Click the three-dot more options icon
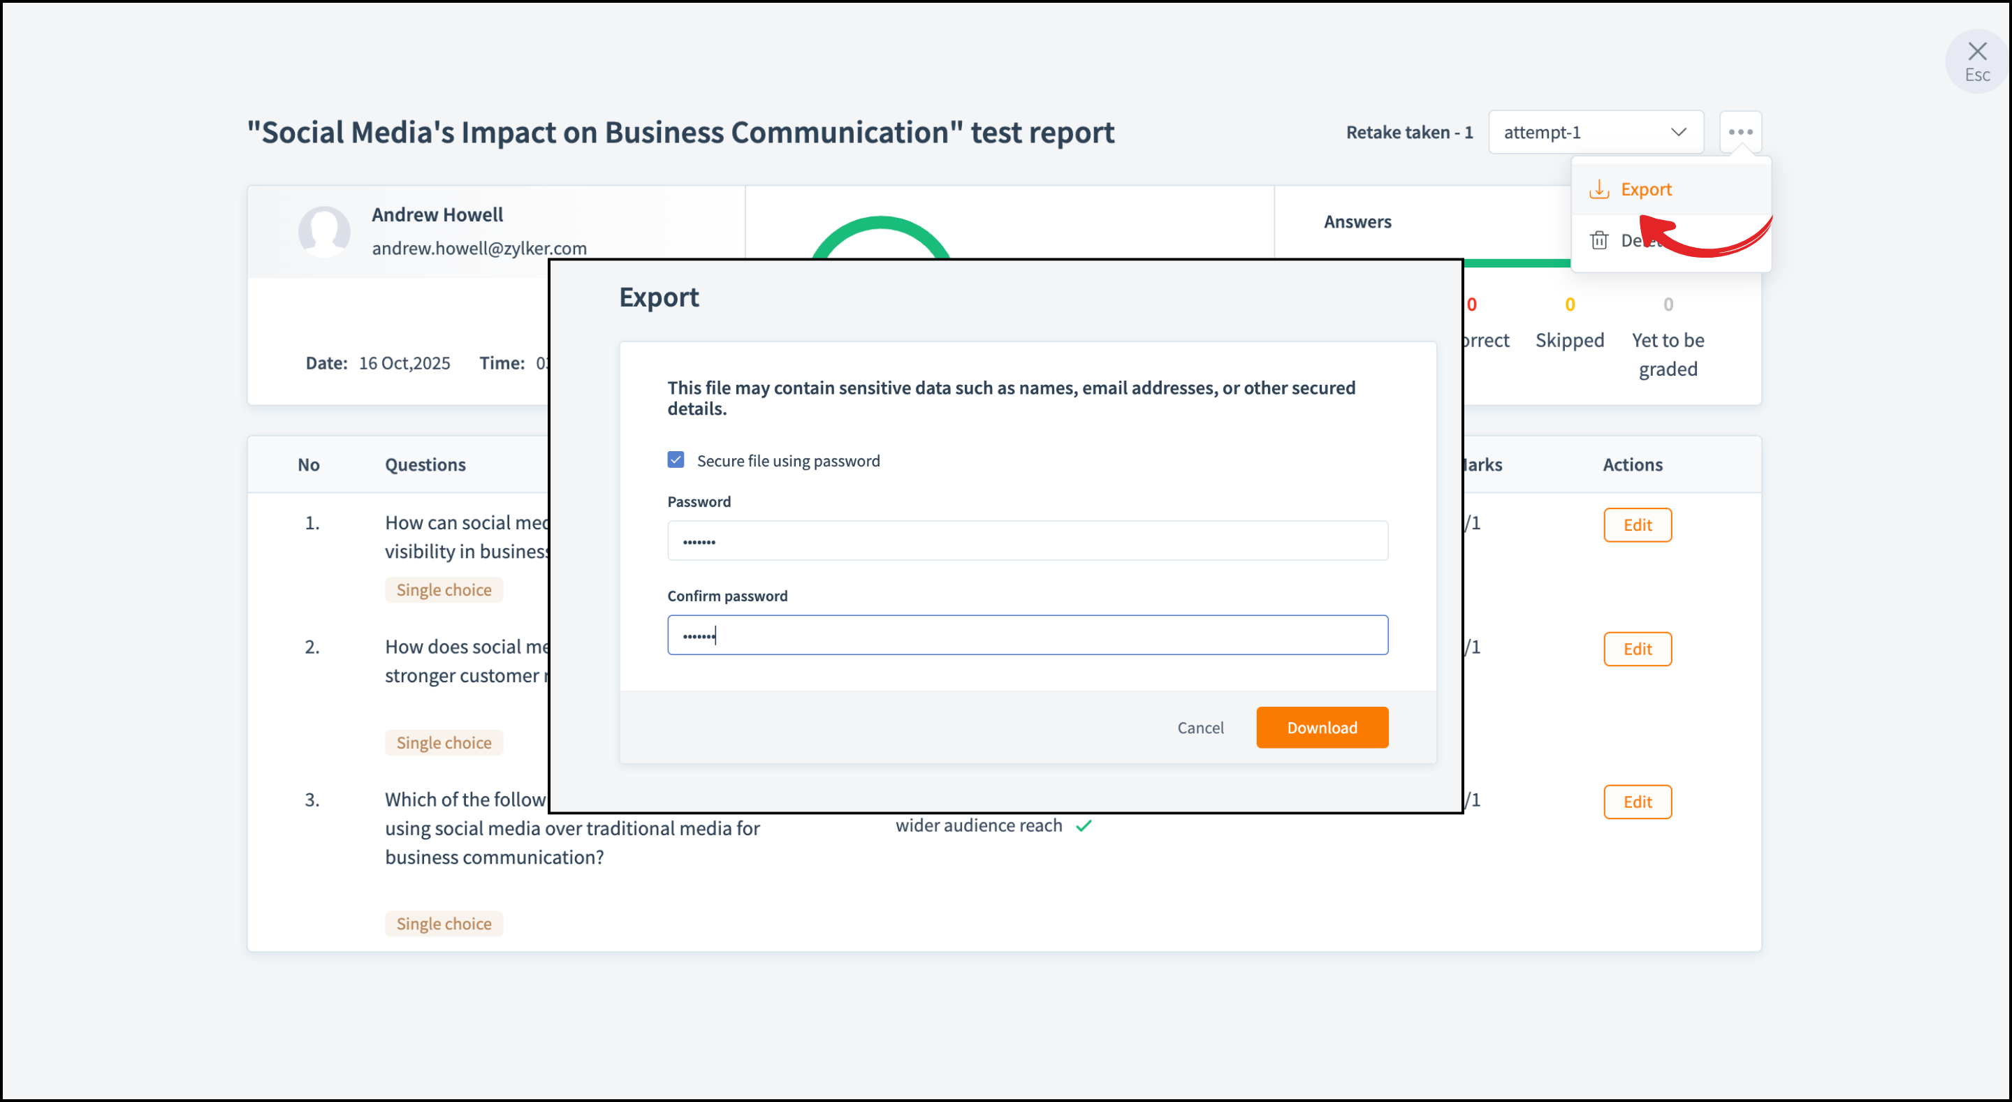 click(x=1740, y=132)
